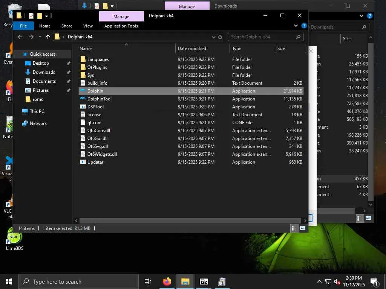Select Network in navigation pane
386x289 pixels.
(x=38, y=123)
